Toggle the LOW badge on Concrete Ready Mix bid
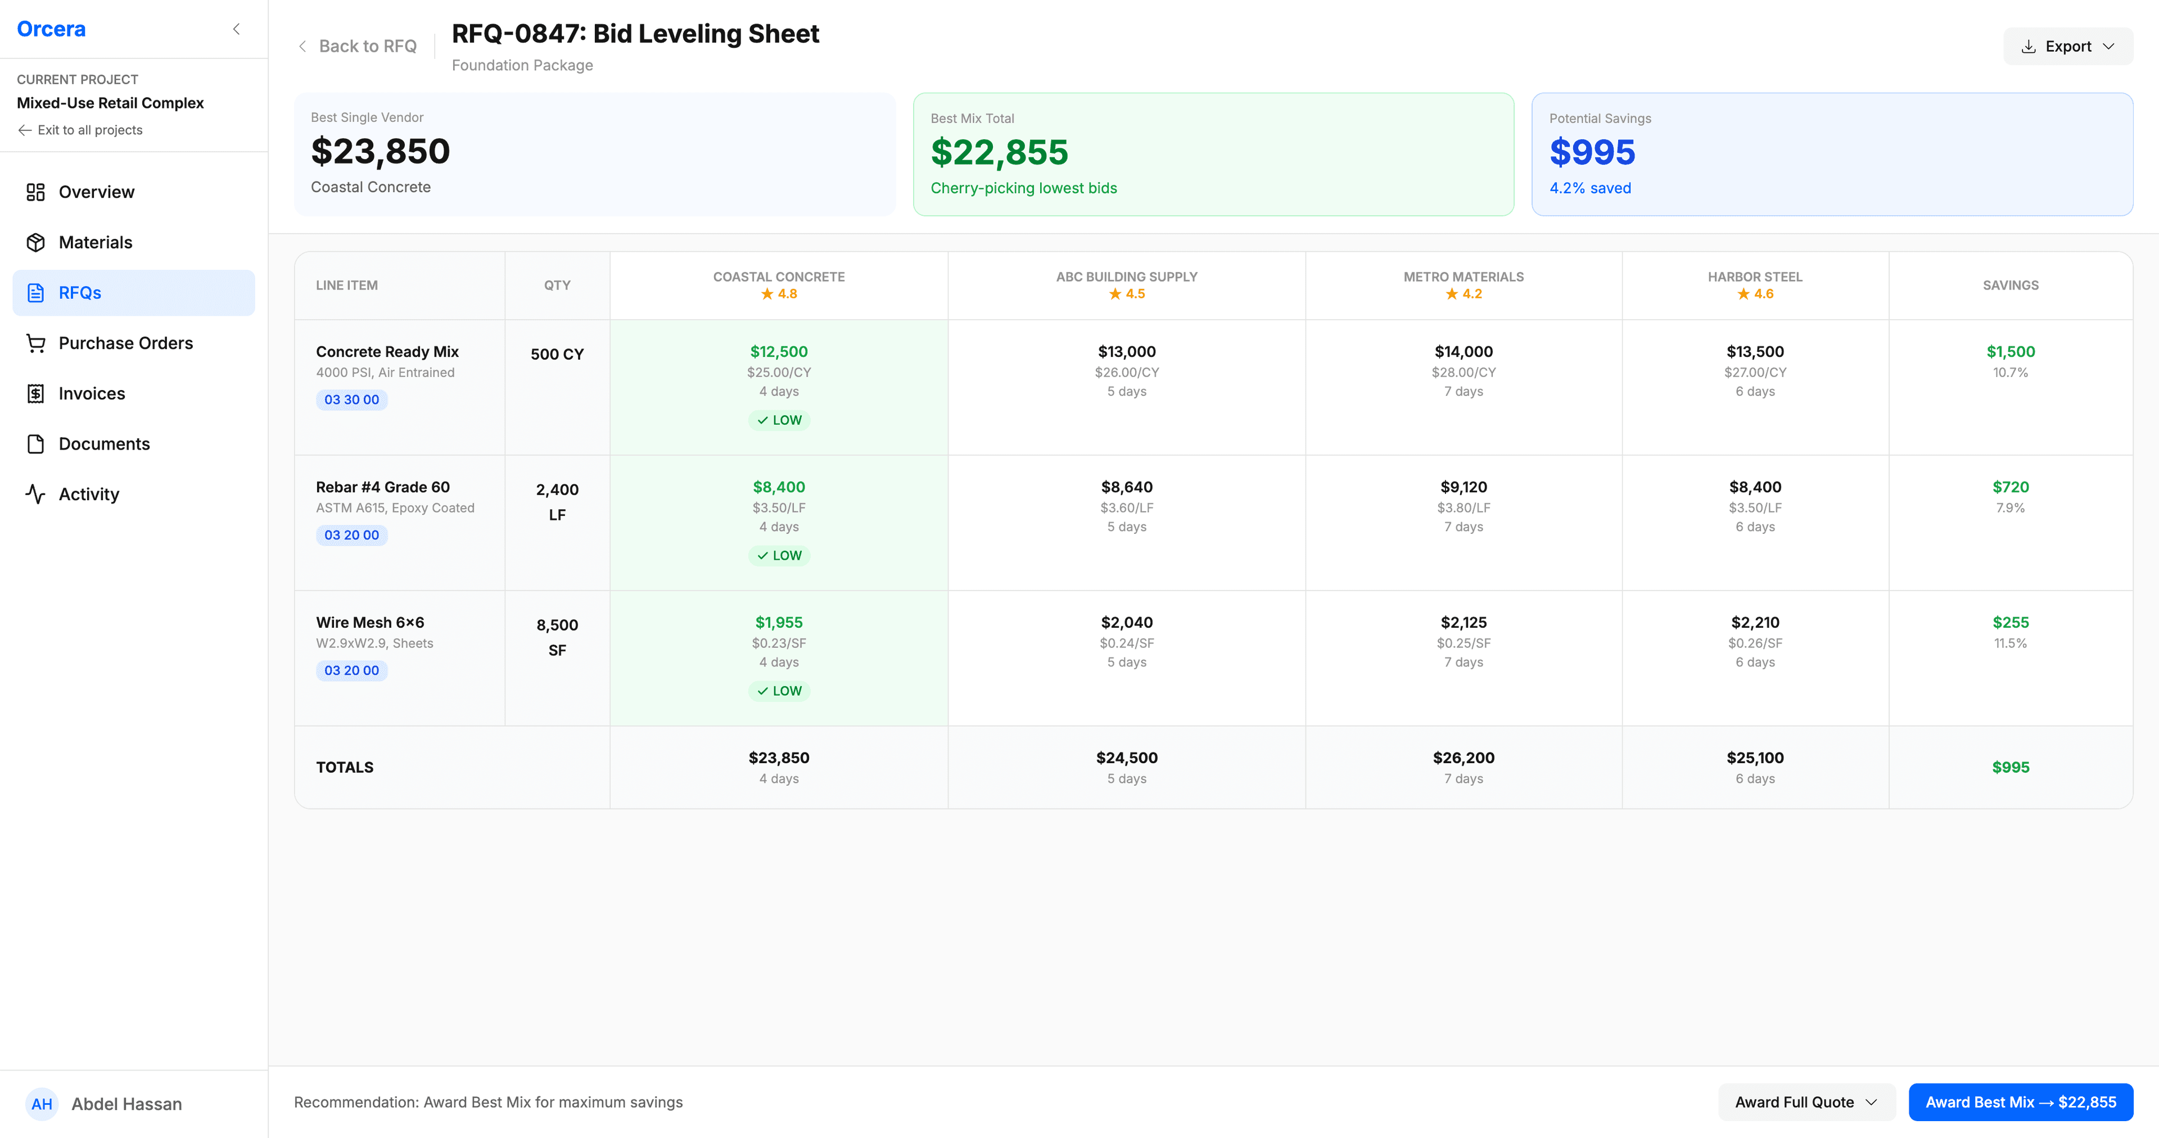Screen dimensions: 2159x1138 click(x=779, y=420)
